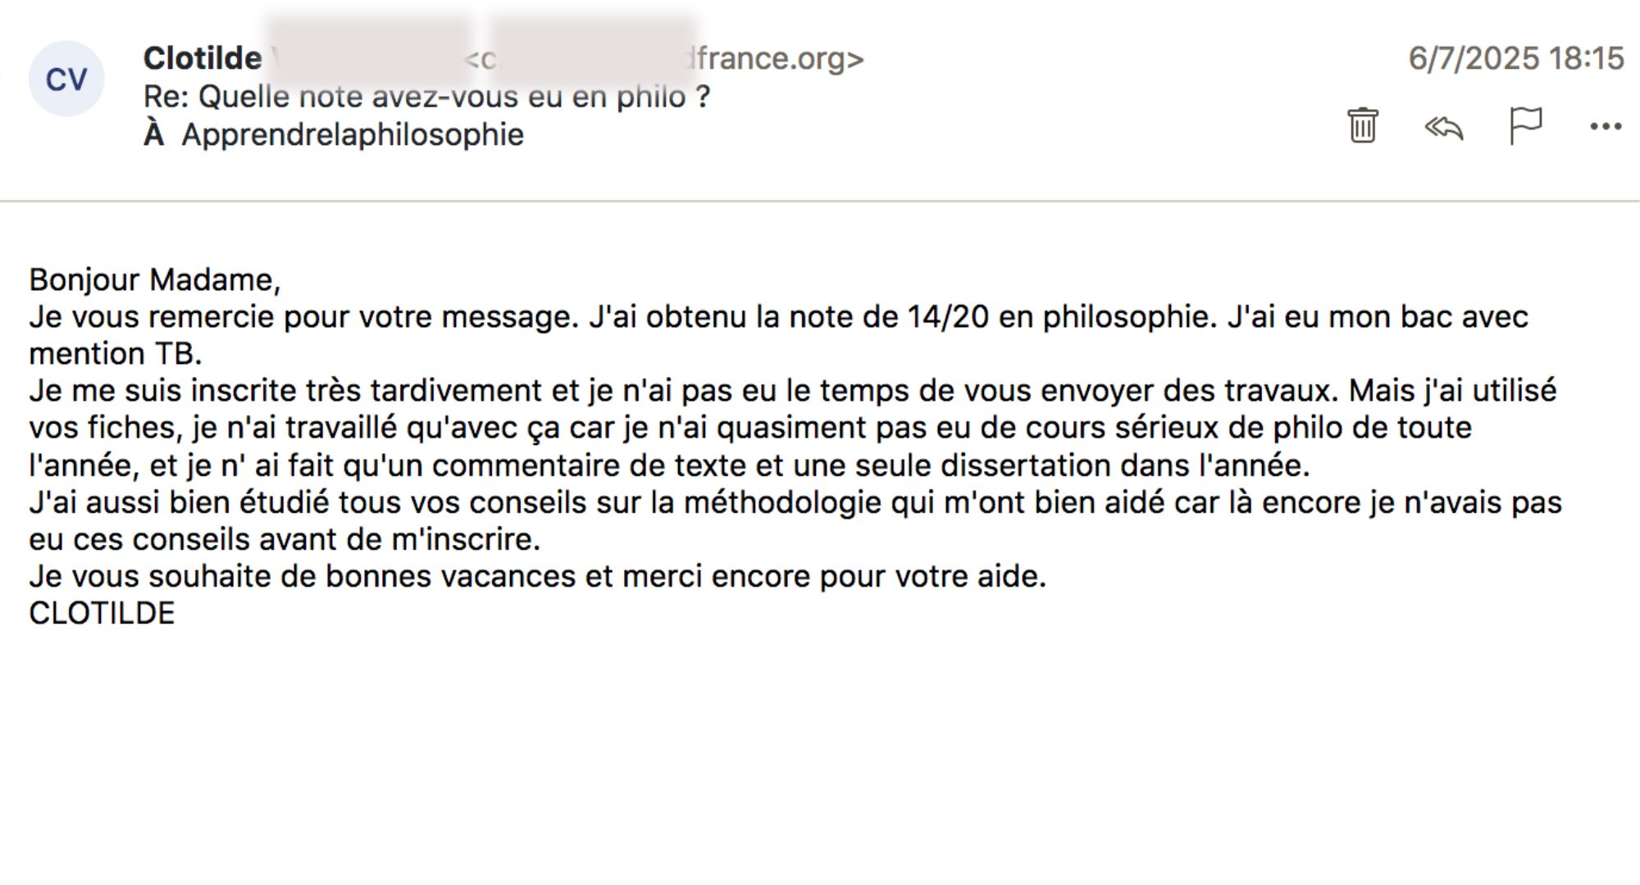Delete this email with the trash icon
The image size is (1640, 885).
coord(1362,125)
